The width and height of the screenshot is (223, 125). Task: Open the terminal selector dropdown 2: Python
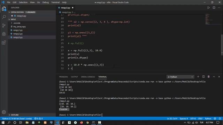(180, 77)
